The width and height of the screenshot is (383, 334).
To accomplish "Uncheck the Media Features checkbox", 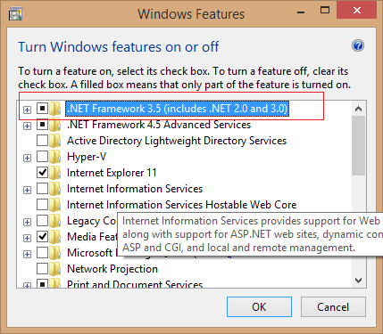I will click(x=42, y=237).
